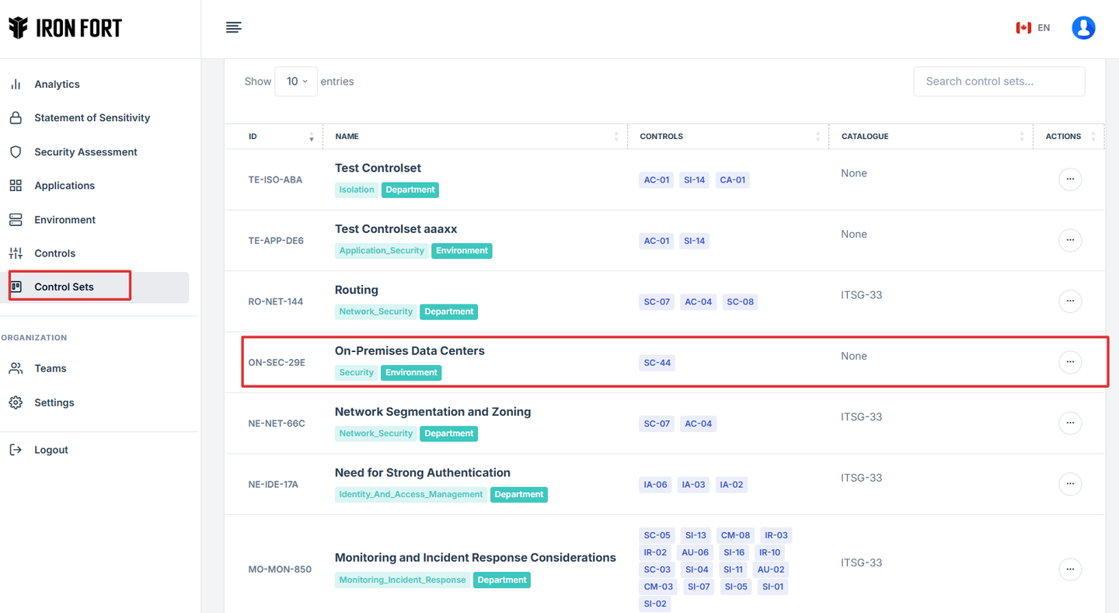Click the Security Assessment shield icon
The image size is (1119, 613).
[16, 152]
